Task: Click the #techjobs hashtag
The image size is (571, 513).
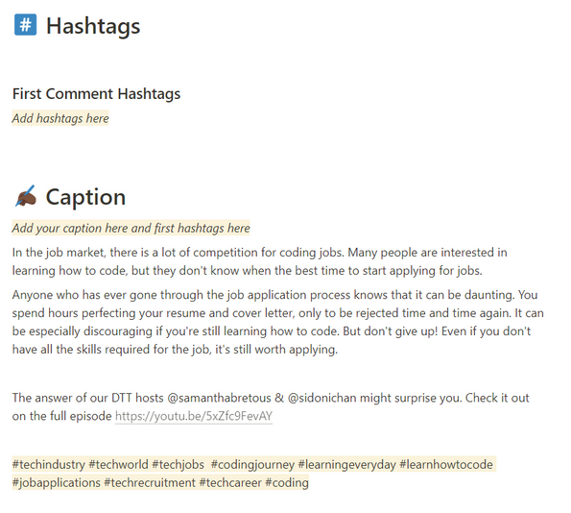Action: click(178, 465)
